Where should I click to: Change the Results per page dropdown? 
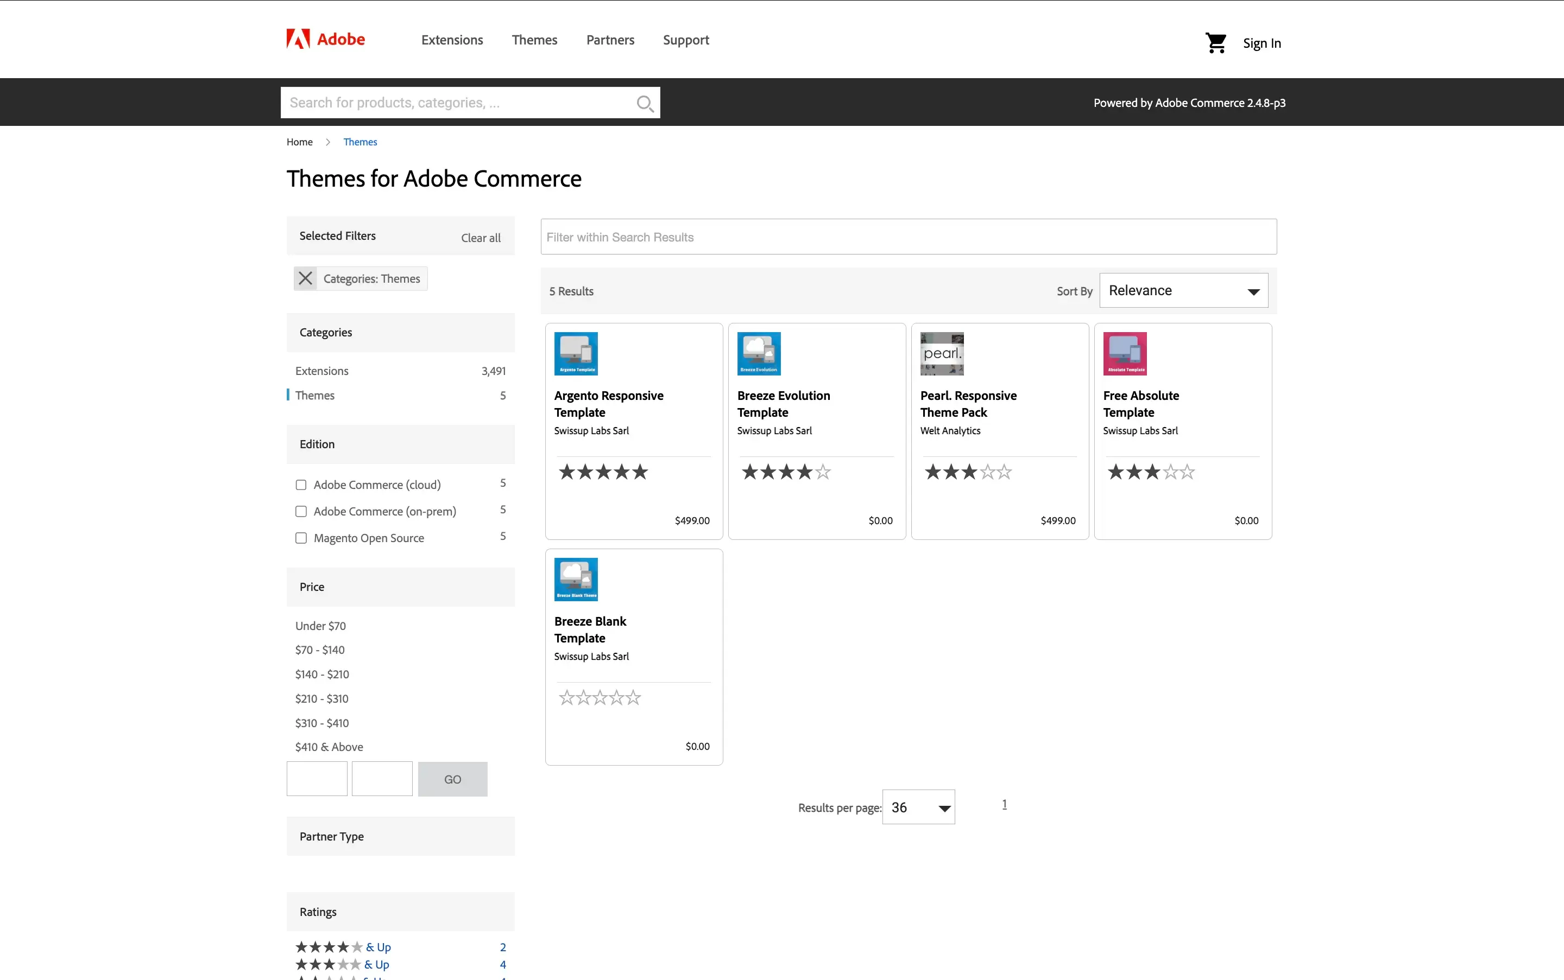(x=917, y=807)
